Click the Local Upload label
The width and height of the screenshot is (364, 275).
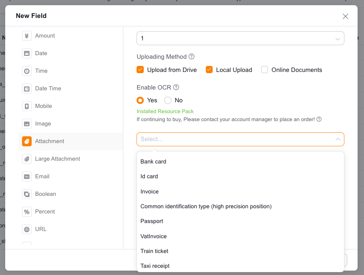point(234,70)
